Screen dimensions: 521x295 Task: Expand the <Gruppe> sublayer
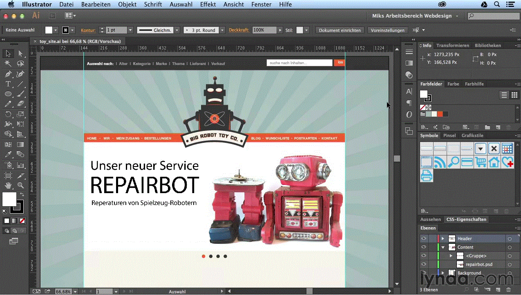[x=451, y=256]
